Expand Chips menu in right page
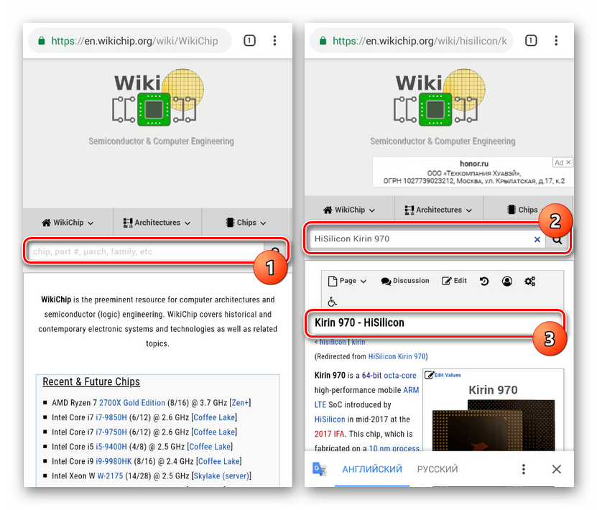The height and width of the screenshot is (510, 597). pyautogui.click(x=523, y=210)
